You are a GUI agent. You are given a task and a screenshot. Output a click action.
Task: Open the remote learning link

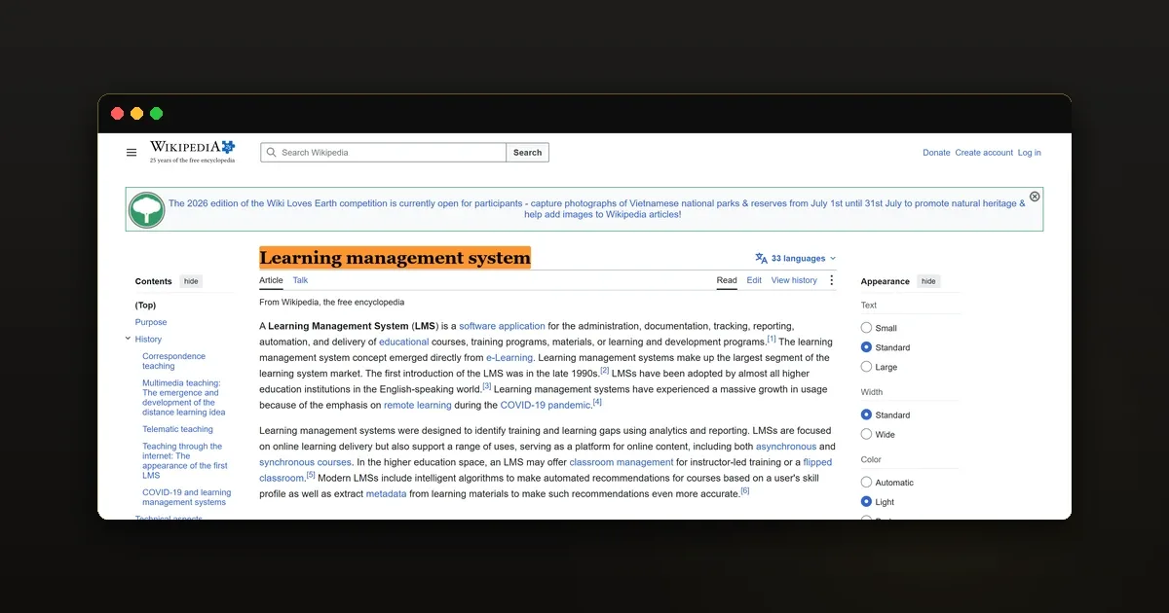click(x=417, y=405)
